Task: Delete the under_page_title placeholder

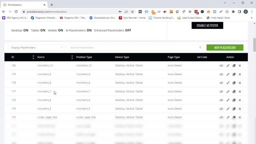Action: (x=240, y=117)
